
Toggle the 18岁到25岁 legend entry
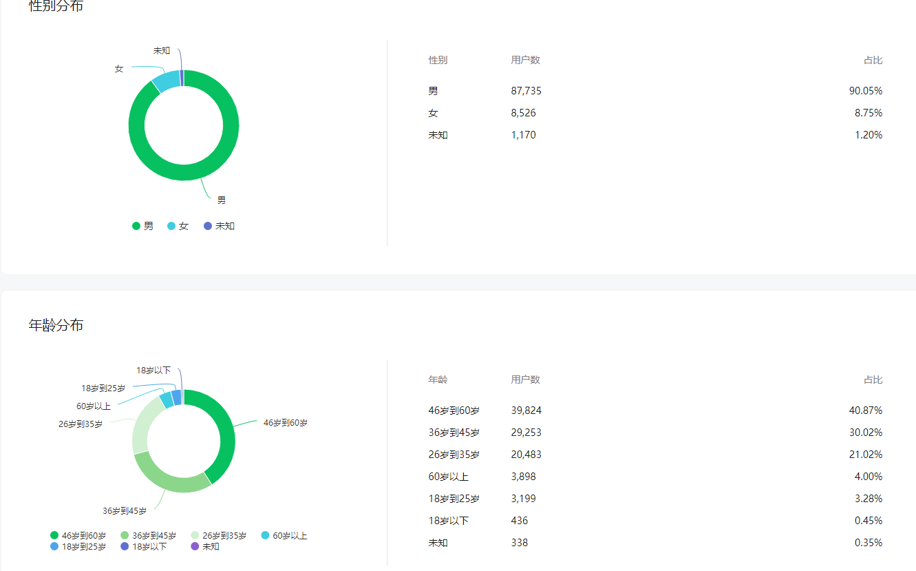(78, 546)
